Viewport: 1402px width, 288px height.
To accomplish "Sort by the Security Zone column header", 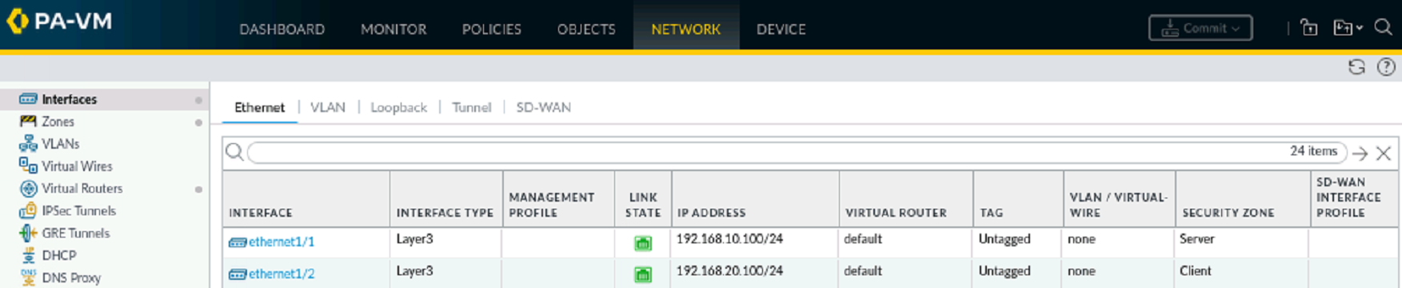I will (1243, 198).
